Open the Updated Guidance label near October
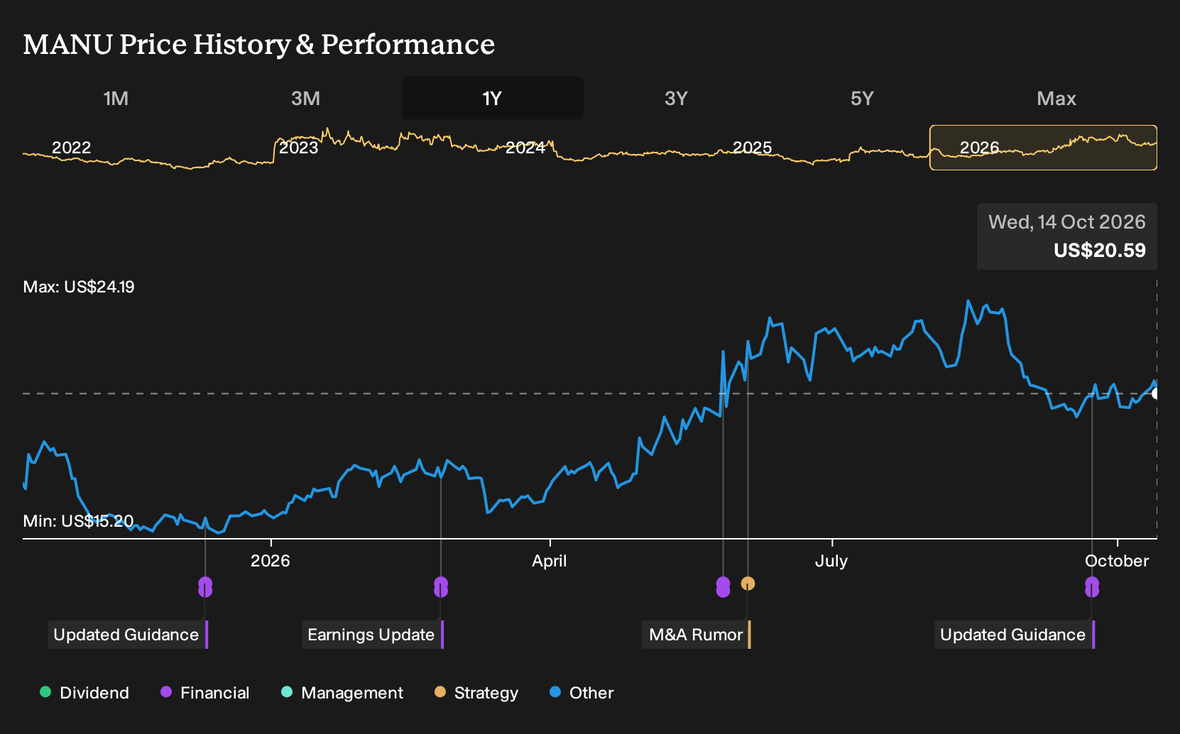 1013,635
